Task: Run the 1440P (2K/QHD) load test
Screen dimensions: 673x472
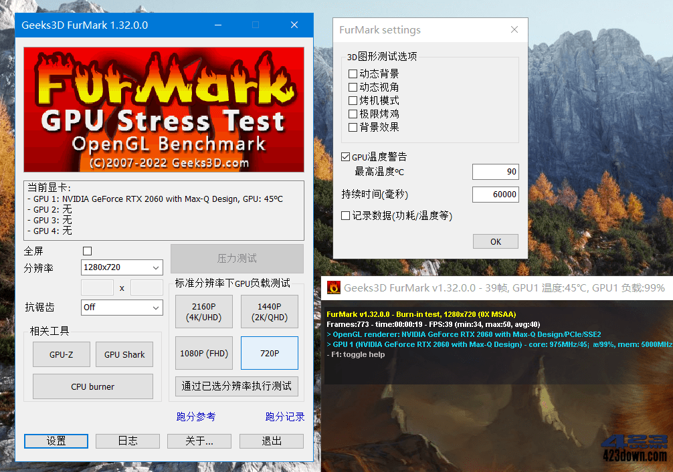Action: click(269, 312)
